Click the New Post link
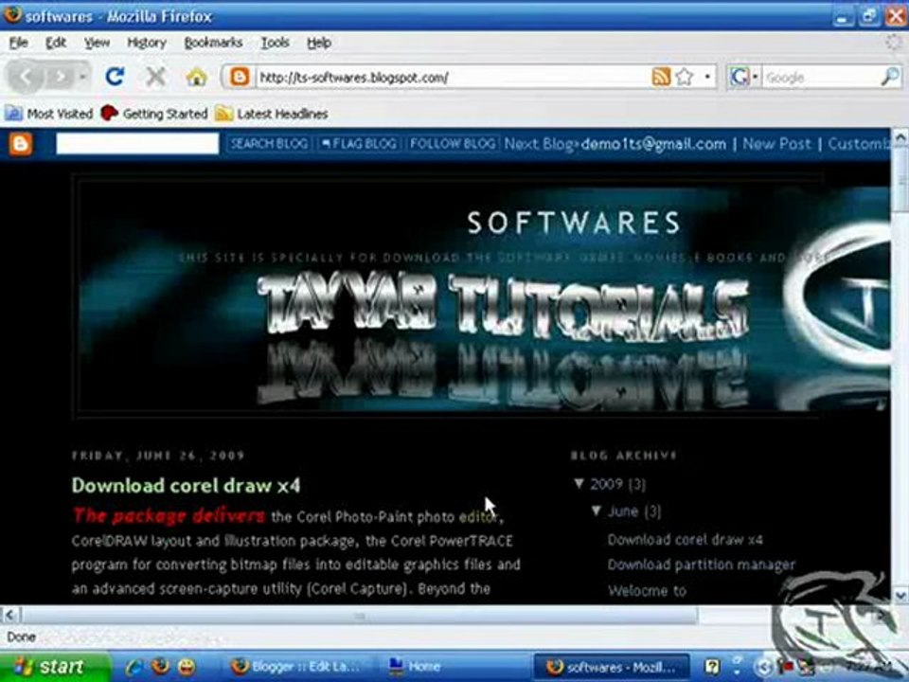 point(776,144)
